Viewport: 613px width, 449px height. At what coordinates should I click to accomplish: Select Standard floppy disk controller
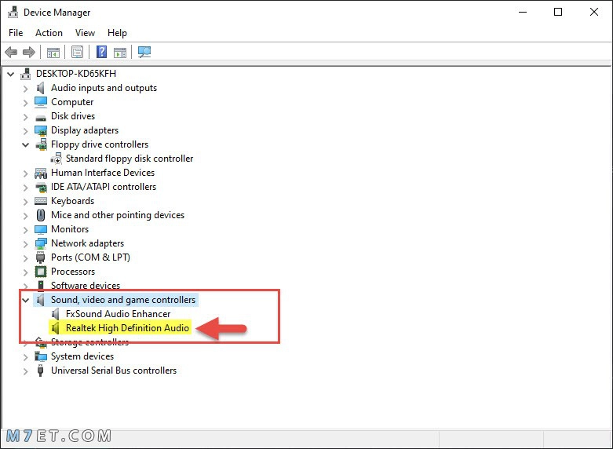(x=130, y=159)
